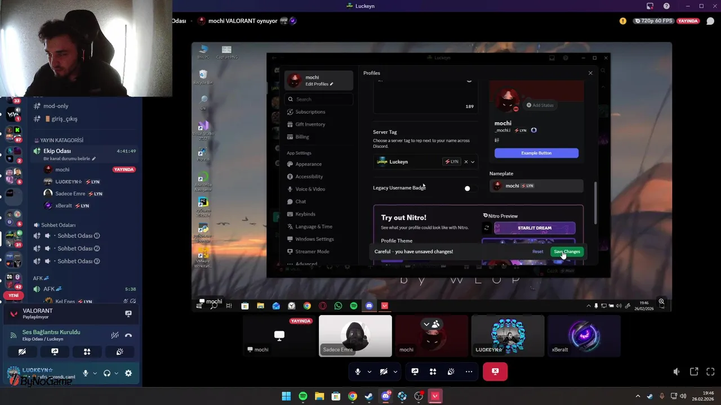Open Gift Inventory settings in stream
This screenshot has height=405, width=721.
pos(310,124)
